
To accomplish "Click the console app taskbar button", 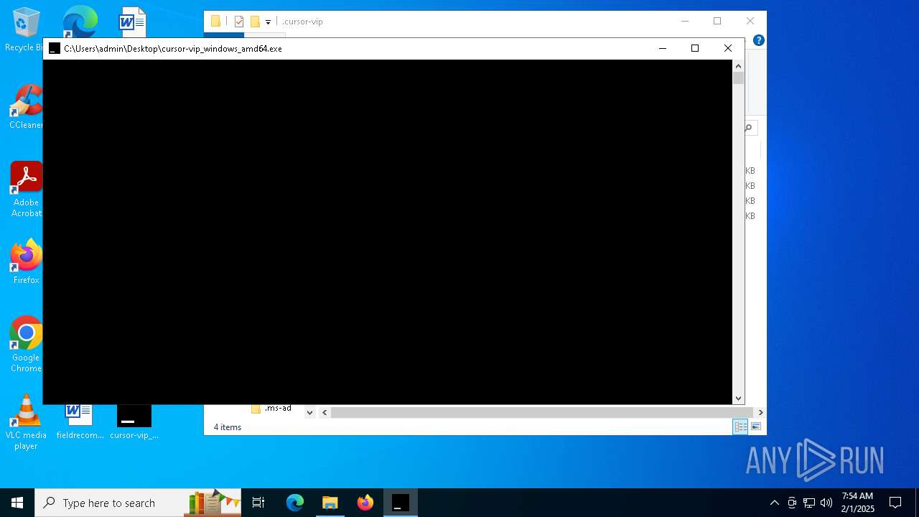I will [x=401, y=503].
